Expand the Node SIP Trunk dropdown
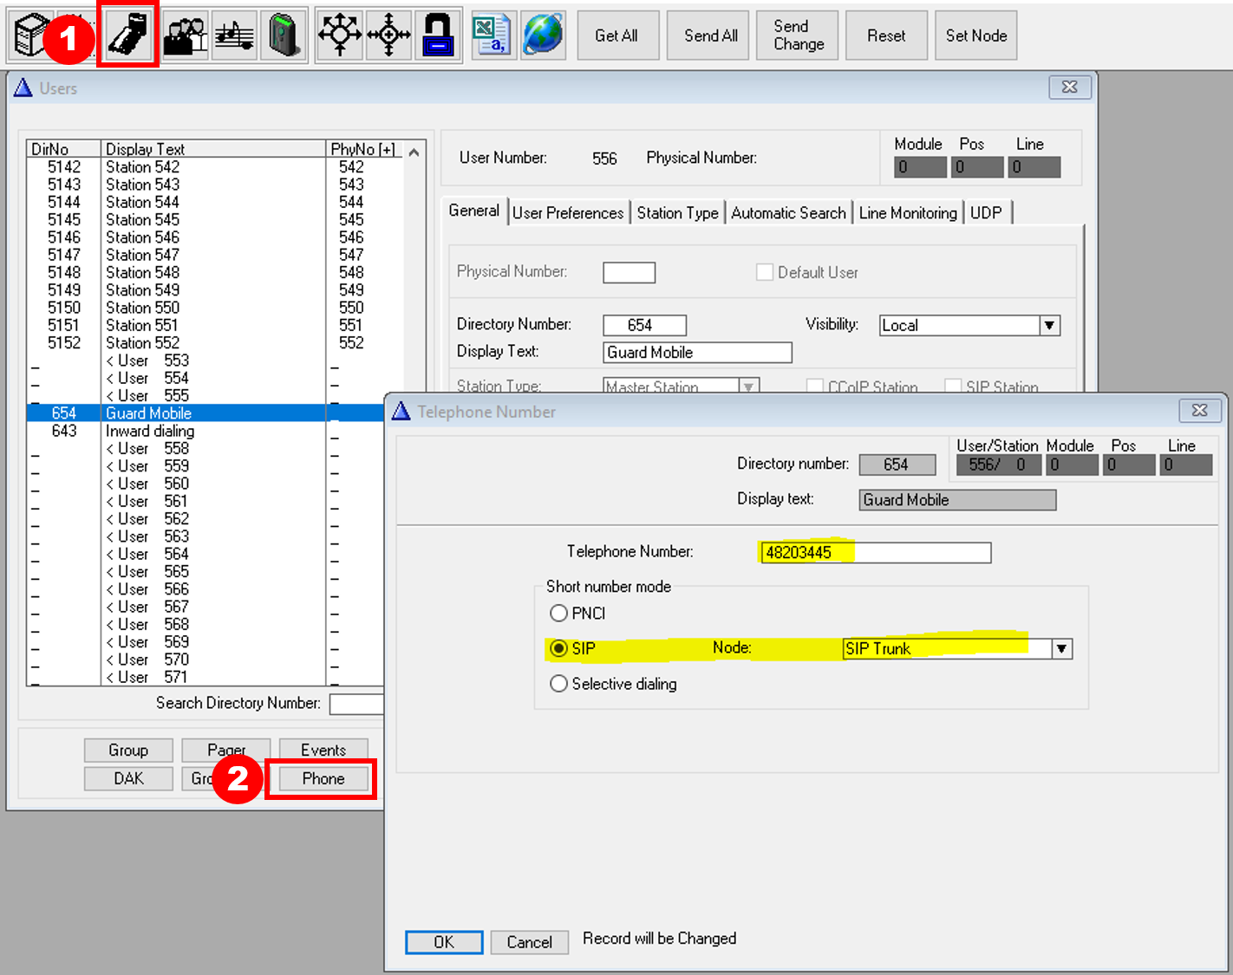The image size is (1233, 975). [1061, 649]
